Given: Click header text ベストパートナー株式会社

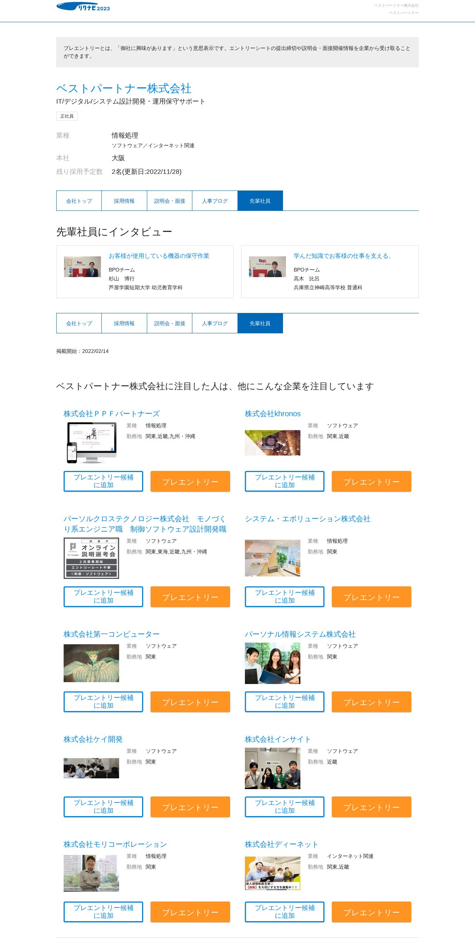Looking at the screenshot, I should coord(396,6).
